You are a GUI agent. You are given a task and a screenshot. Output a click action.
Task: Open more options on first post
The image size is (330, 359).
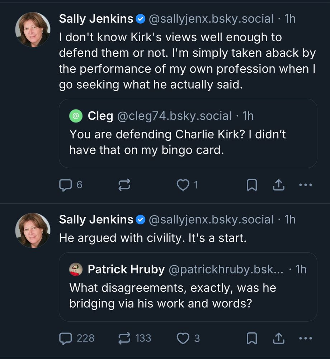[x=305, y=185]
